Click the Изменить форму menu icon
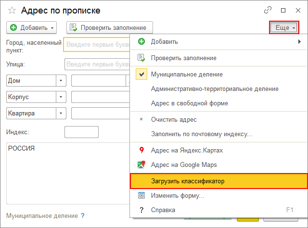Screen dimensions: 308x228 tap(141, 196)
